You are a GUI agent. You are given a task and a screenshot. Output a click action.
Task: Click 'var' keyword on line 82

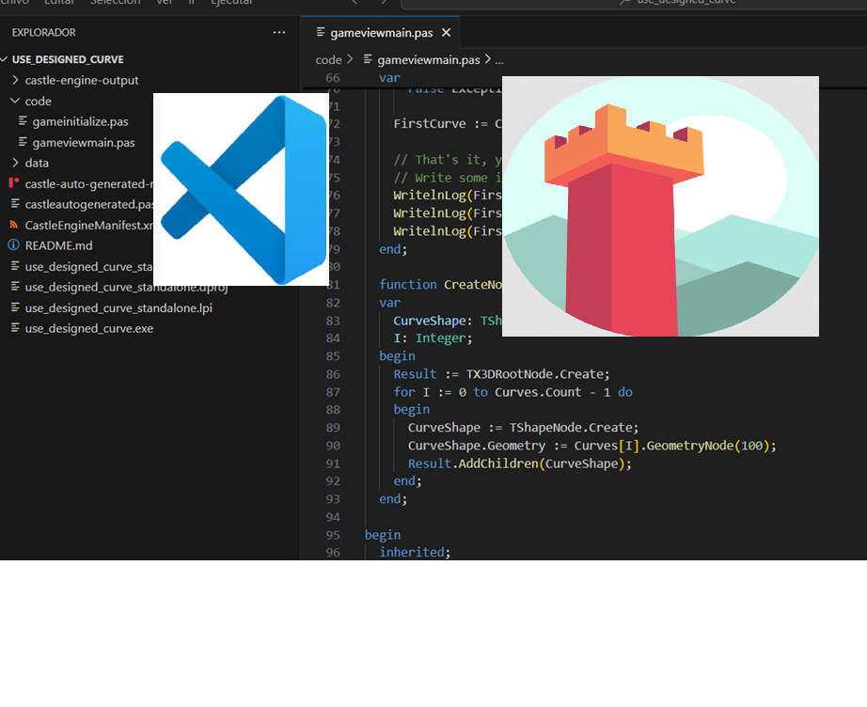tap(390, 303)
